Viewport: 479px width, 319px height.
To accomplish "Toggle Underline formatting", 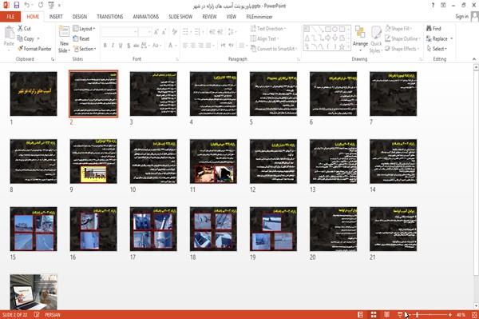I will point(121,46).
